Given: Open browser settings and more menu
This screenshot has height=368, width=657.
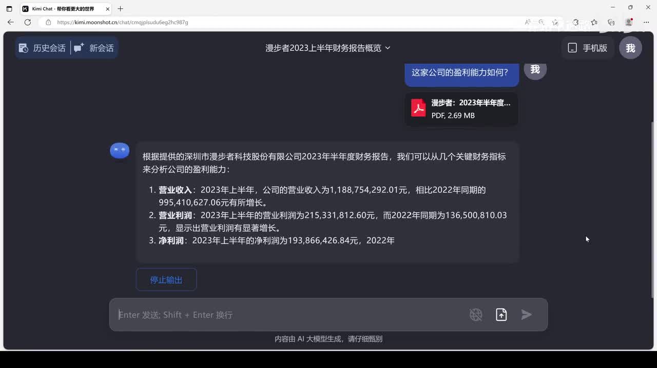Looking at the screenshot, I should [646, 22].
